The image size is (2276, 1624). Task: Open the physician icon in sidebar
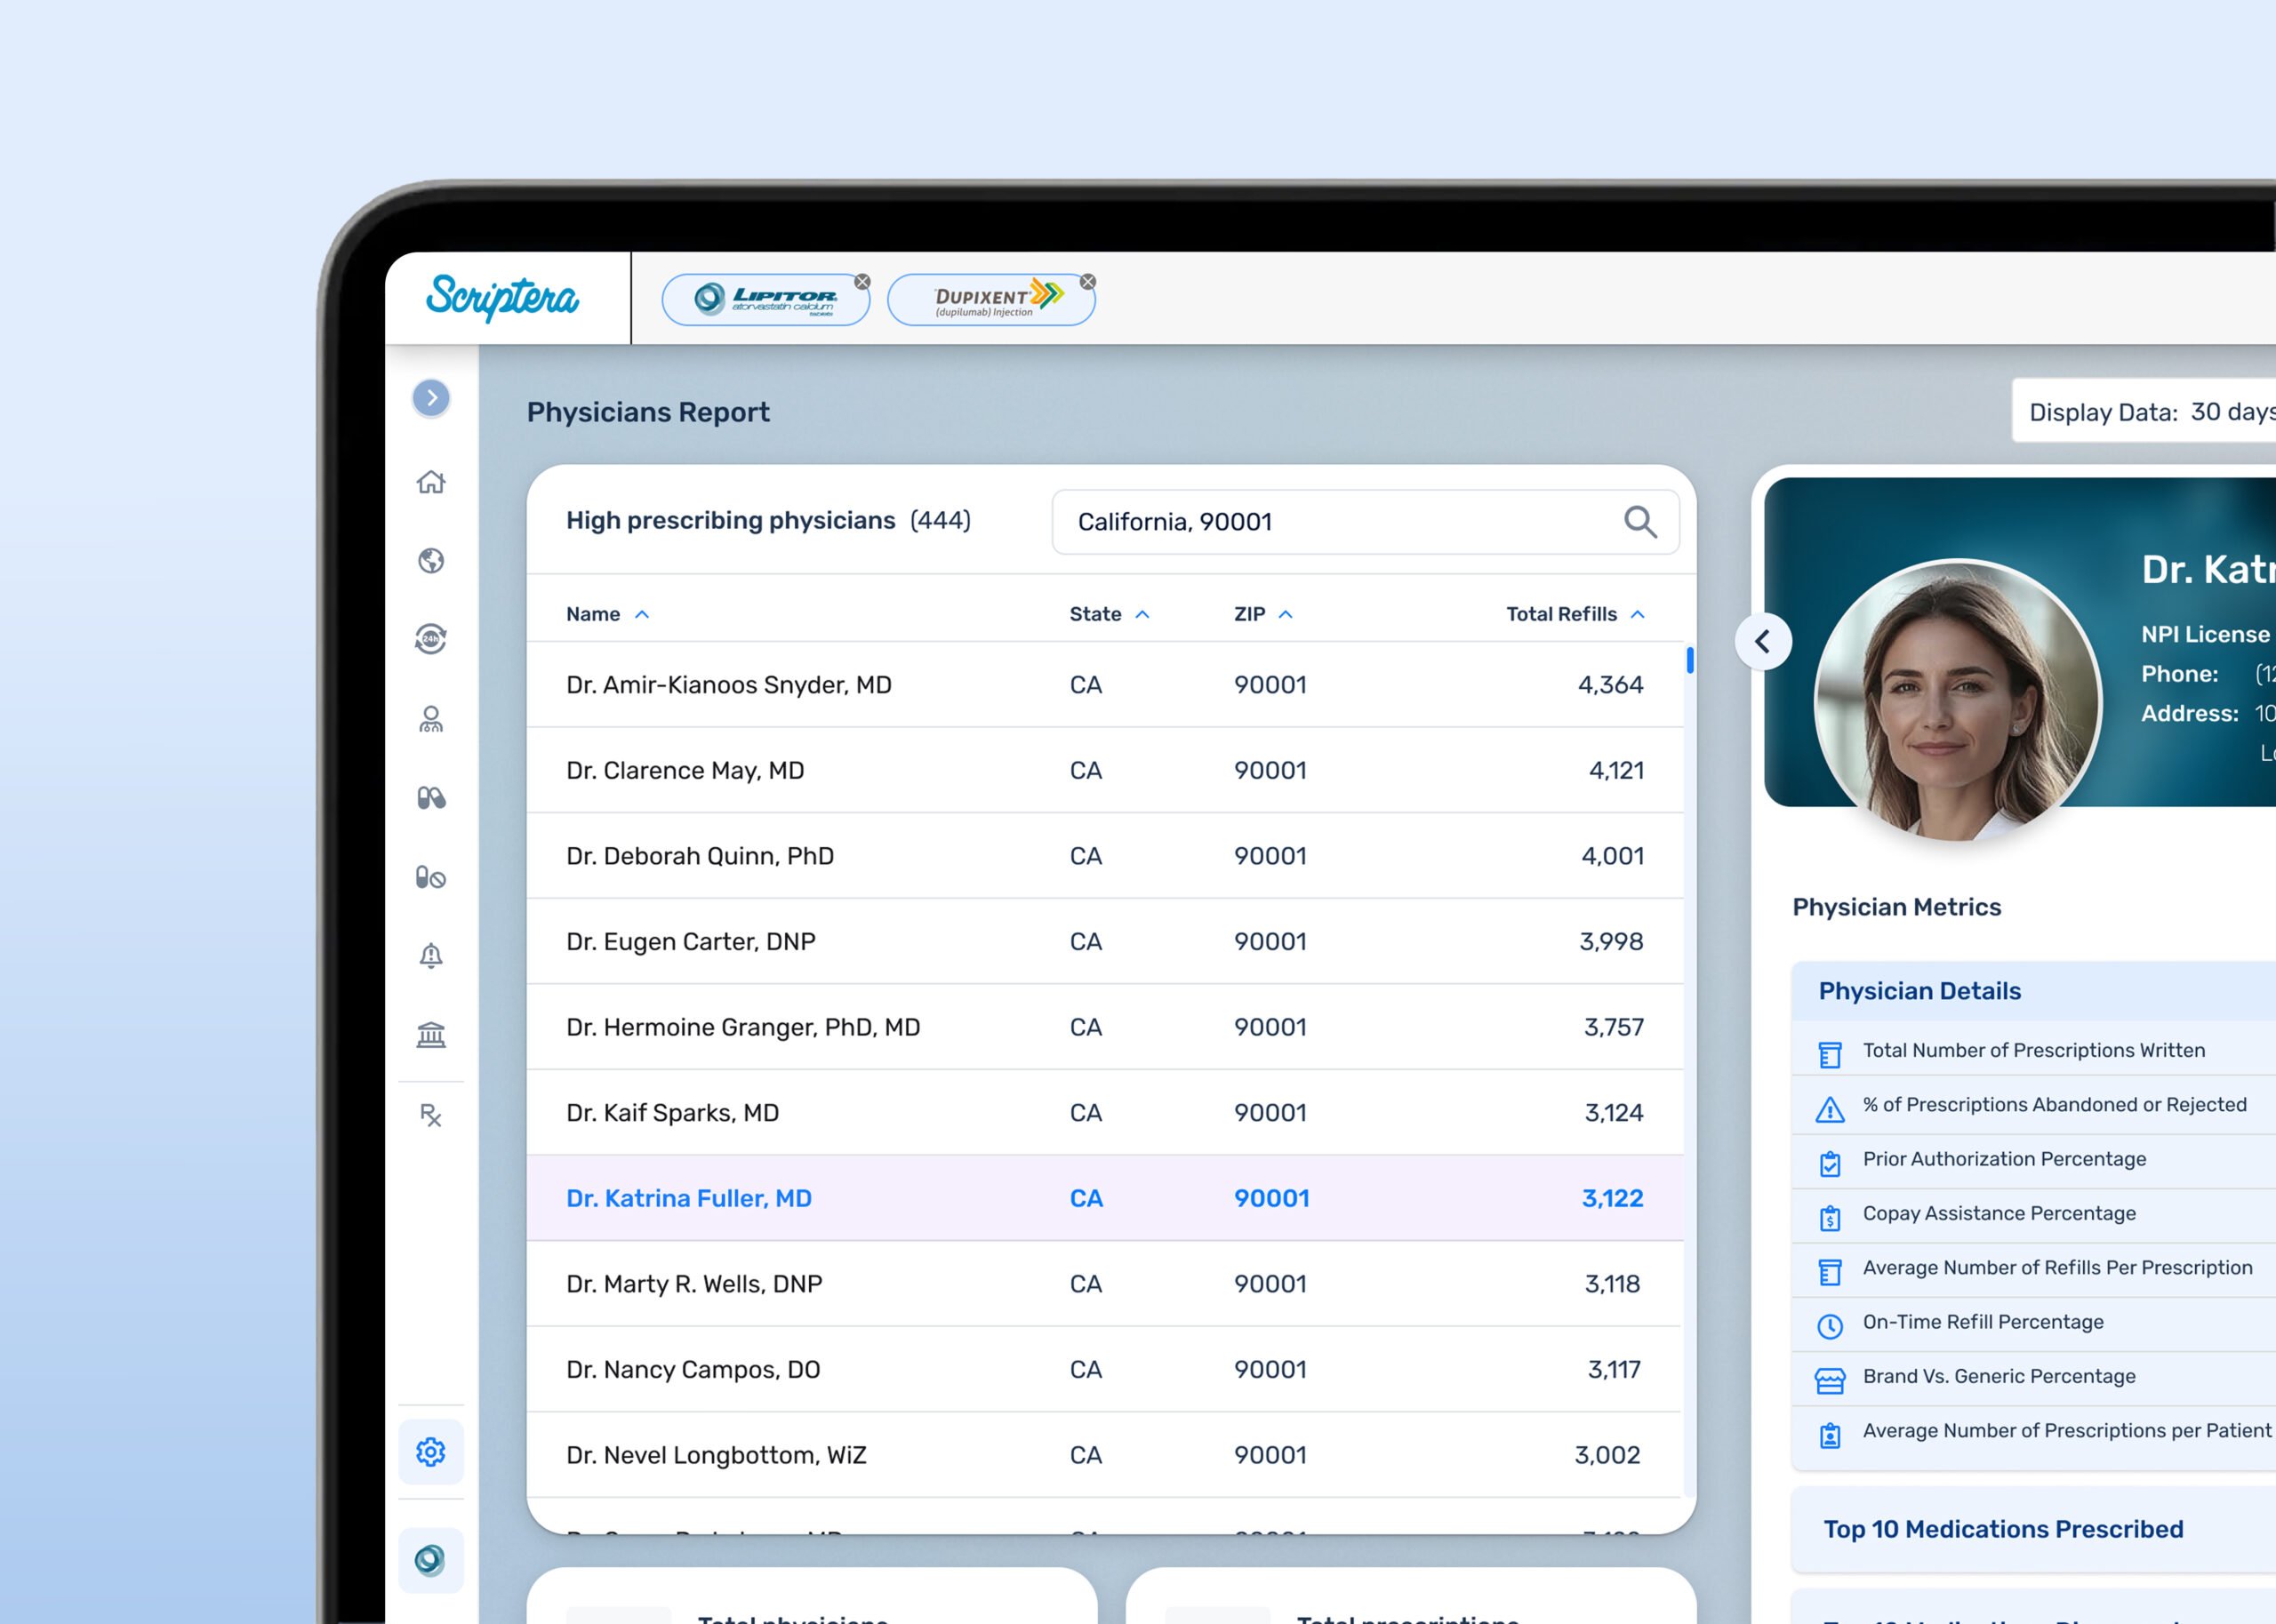[x=431, y=719]
